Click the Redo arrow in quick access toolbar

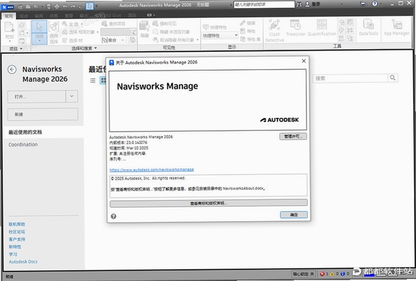(x=73, y=7)
